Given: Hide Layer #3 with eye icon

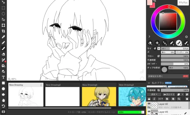Looking at the screenshot, I should click(x=149, y=111).
